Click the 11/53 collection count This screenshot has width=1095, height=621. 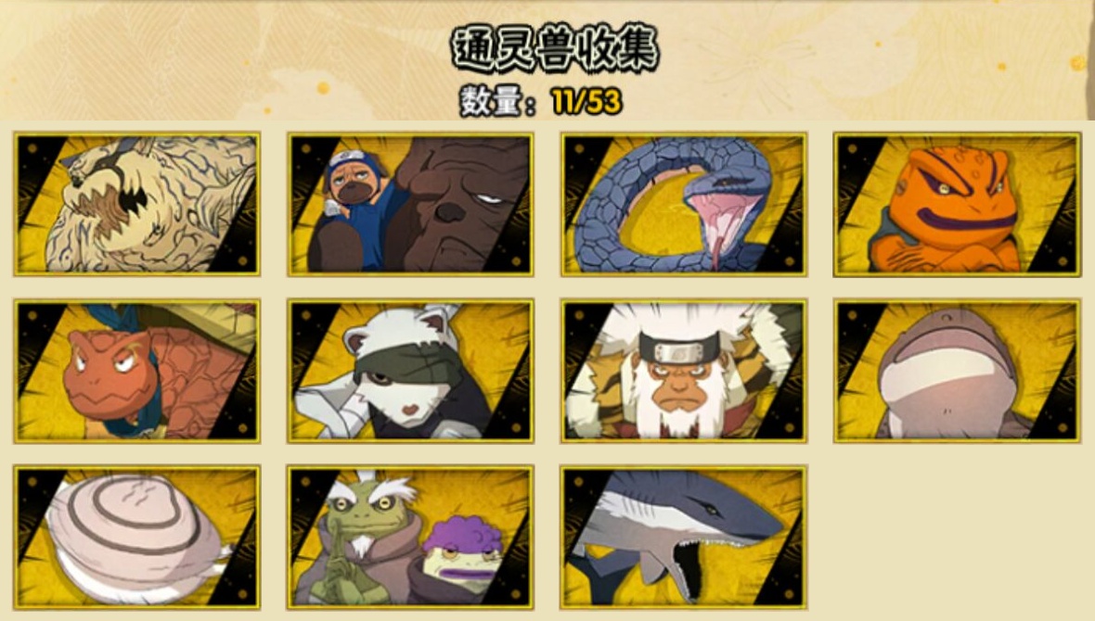coord(586,103)
